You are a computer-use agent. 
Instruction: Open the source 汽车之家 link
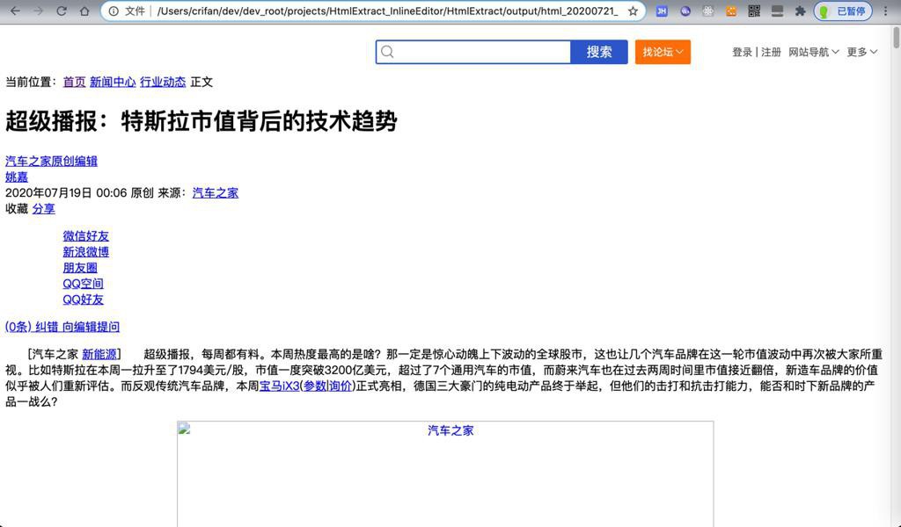pyautogui.click(x=215, y=193)
